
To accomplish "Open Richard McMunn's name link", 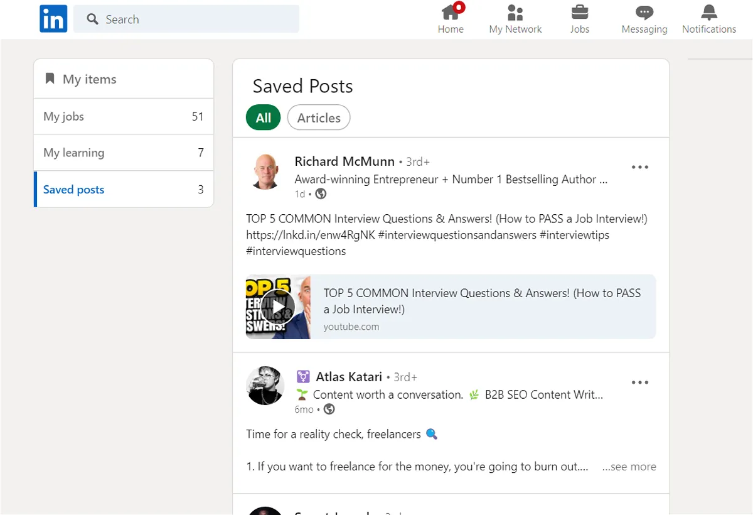I will pyautogui.click(x=344, y=161).
